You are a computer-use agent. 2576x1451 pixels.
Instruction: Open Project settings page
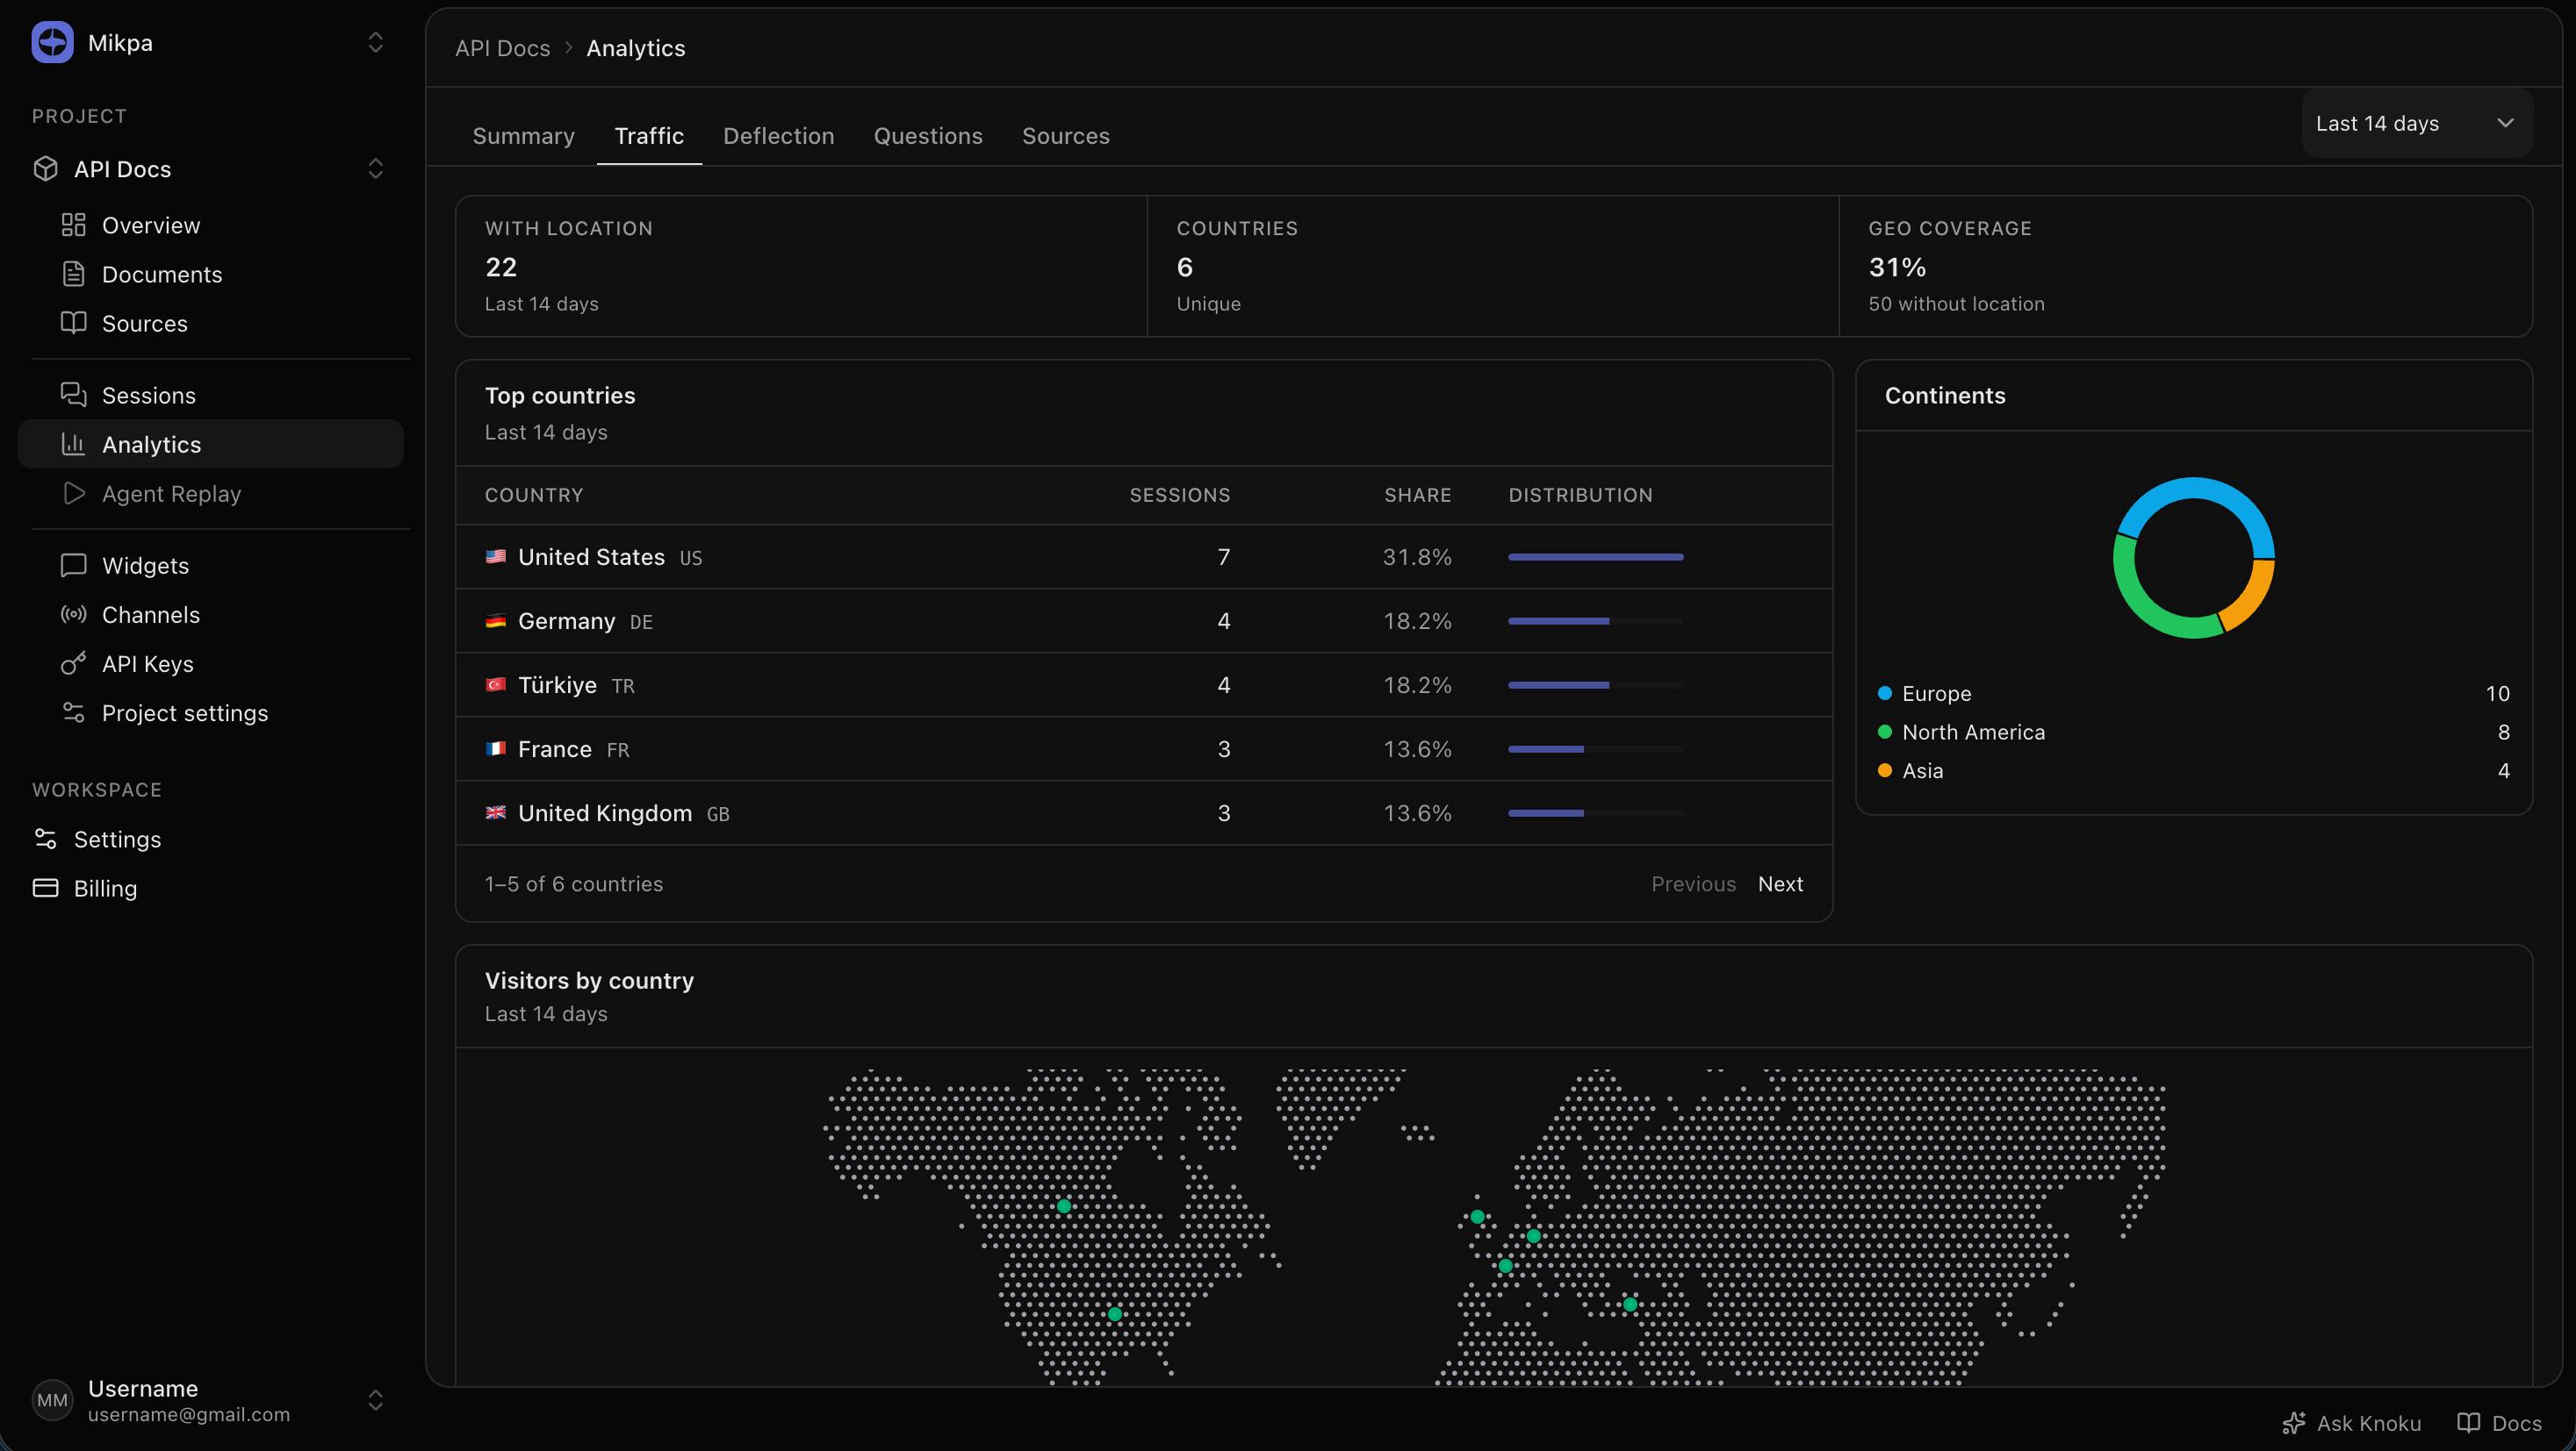point(210,711)
